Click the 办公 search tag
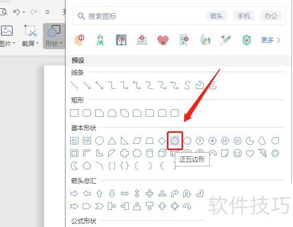The image size is (293, 227). pyautogui.click(x=271, y=16)
